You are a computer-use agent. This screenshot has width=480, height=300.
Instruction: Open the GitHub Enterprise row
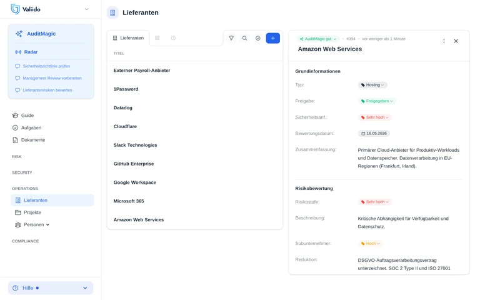point(195,164)
